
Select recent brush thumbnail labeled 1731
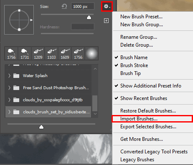coord(25,53)
